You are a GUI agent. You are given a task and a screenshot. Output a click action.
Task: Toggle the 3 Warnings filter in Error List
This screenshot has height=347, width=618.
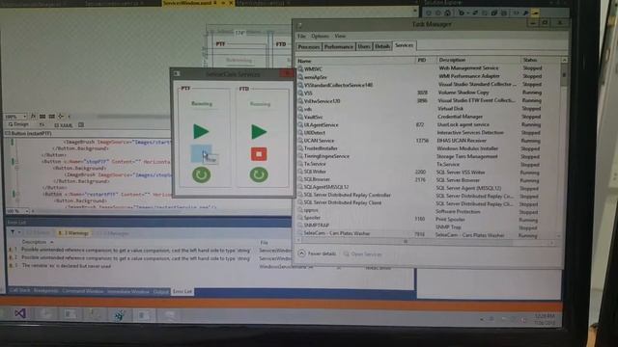coord(73,233)
